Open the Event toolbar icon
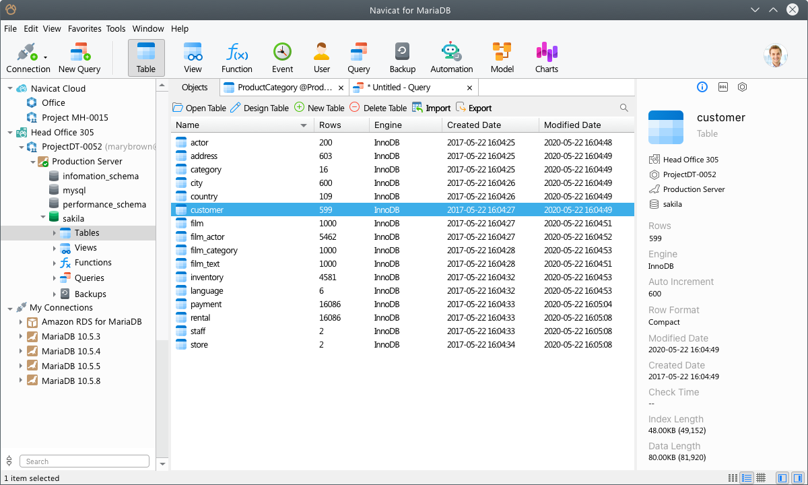808x485 pixels. point(282,52)
